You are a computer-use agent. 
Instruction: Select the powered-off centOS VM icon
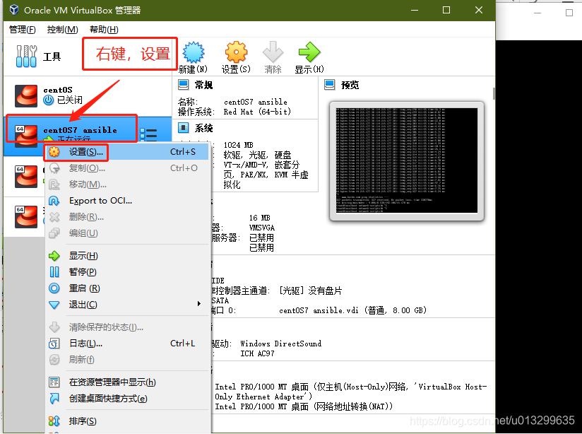click(x=25, y=93)
